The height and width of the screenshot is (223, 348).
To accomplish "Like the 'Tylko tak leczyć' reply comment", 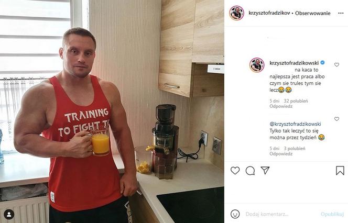I will (x=336, y=119).
